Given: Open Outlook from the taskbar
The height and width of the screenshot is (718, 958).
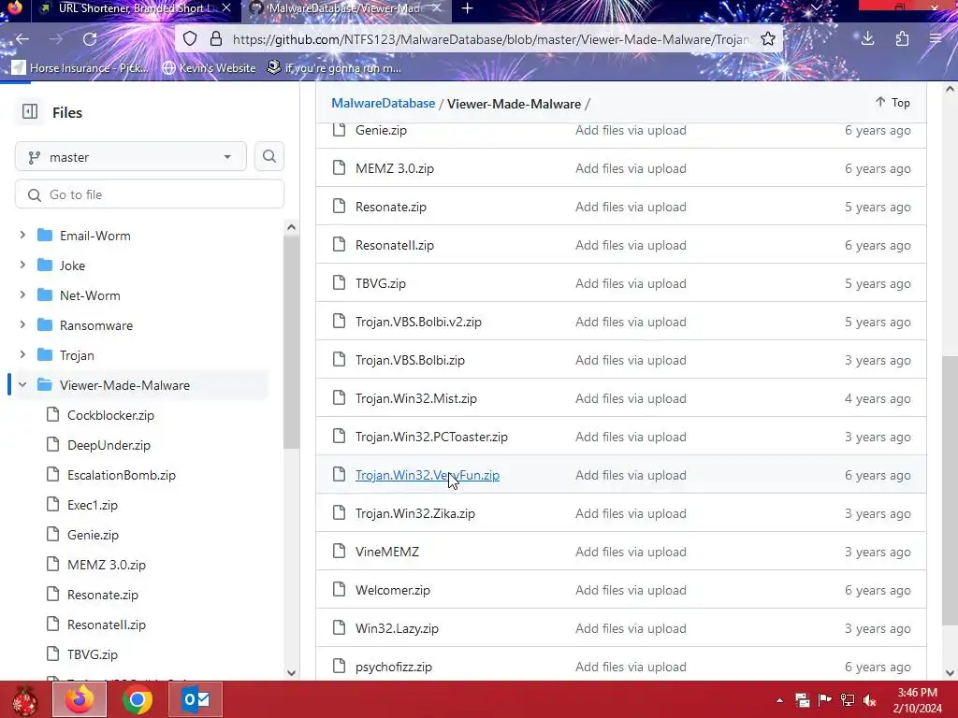Looking at the screenshot, I should (196, 699).
